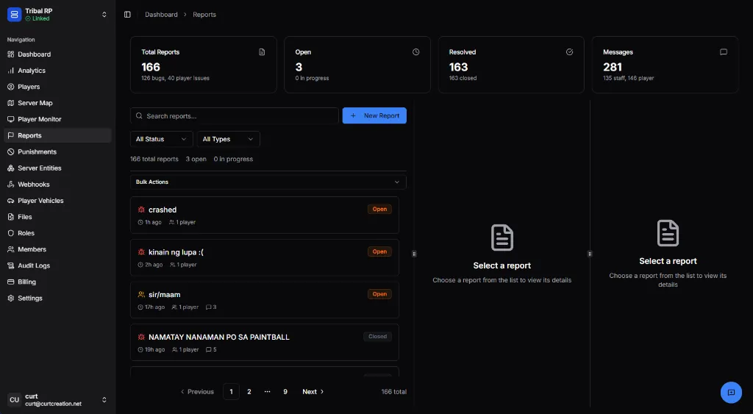
Task: Click the Tribal RP server logo icon
Action: [15, 15]
